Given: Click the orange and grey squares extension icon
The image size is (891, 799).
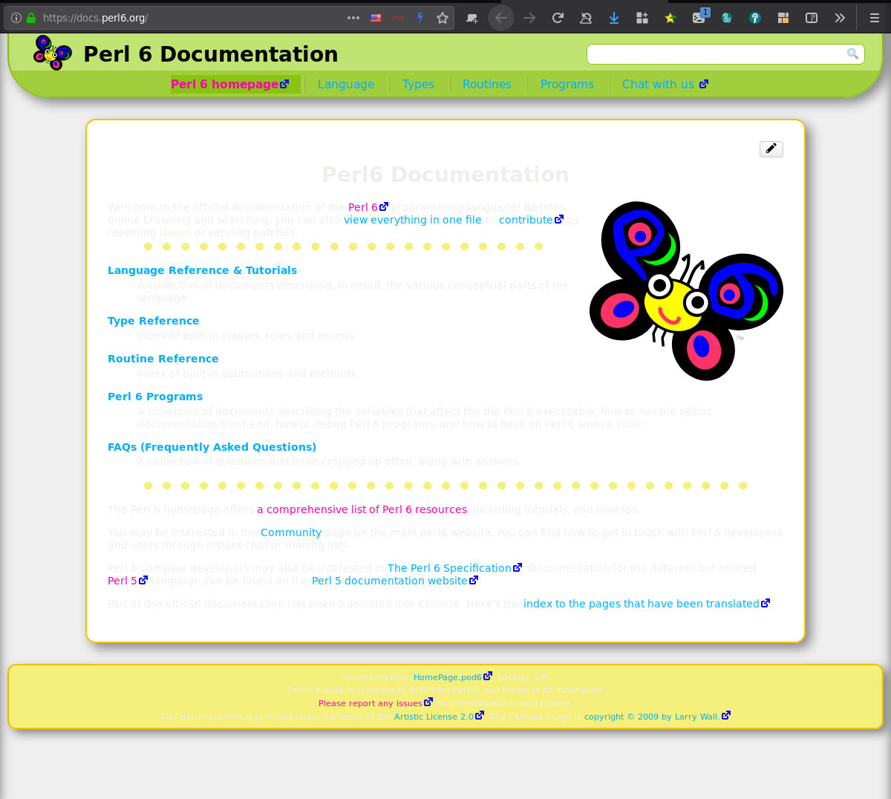Looking at the screenshot, I should coord(783,18).
